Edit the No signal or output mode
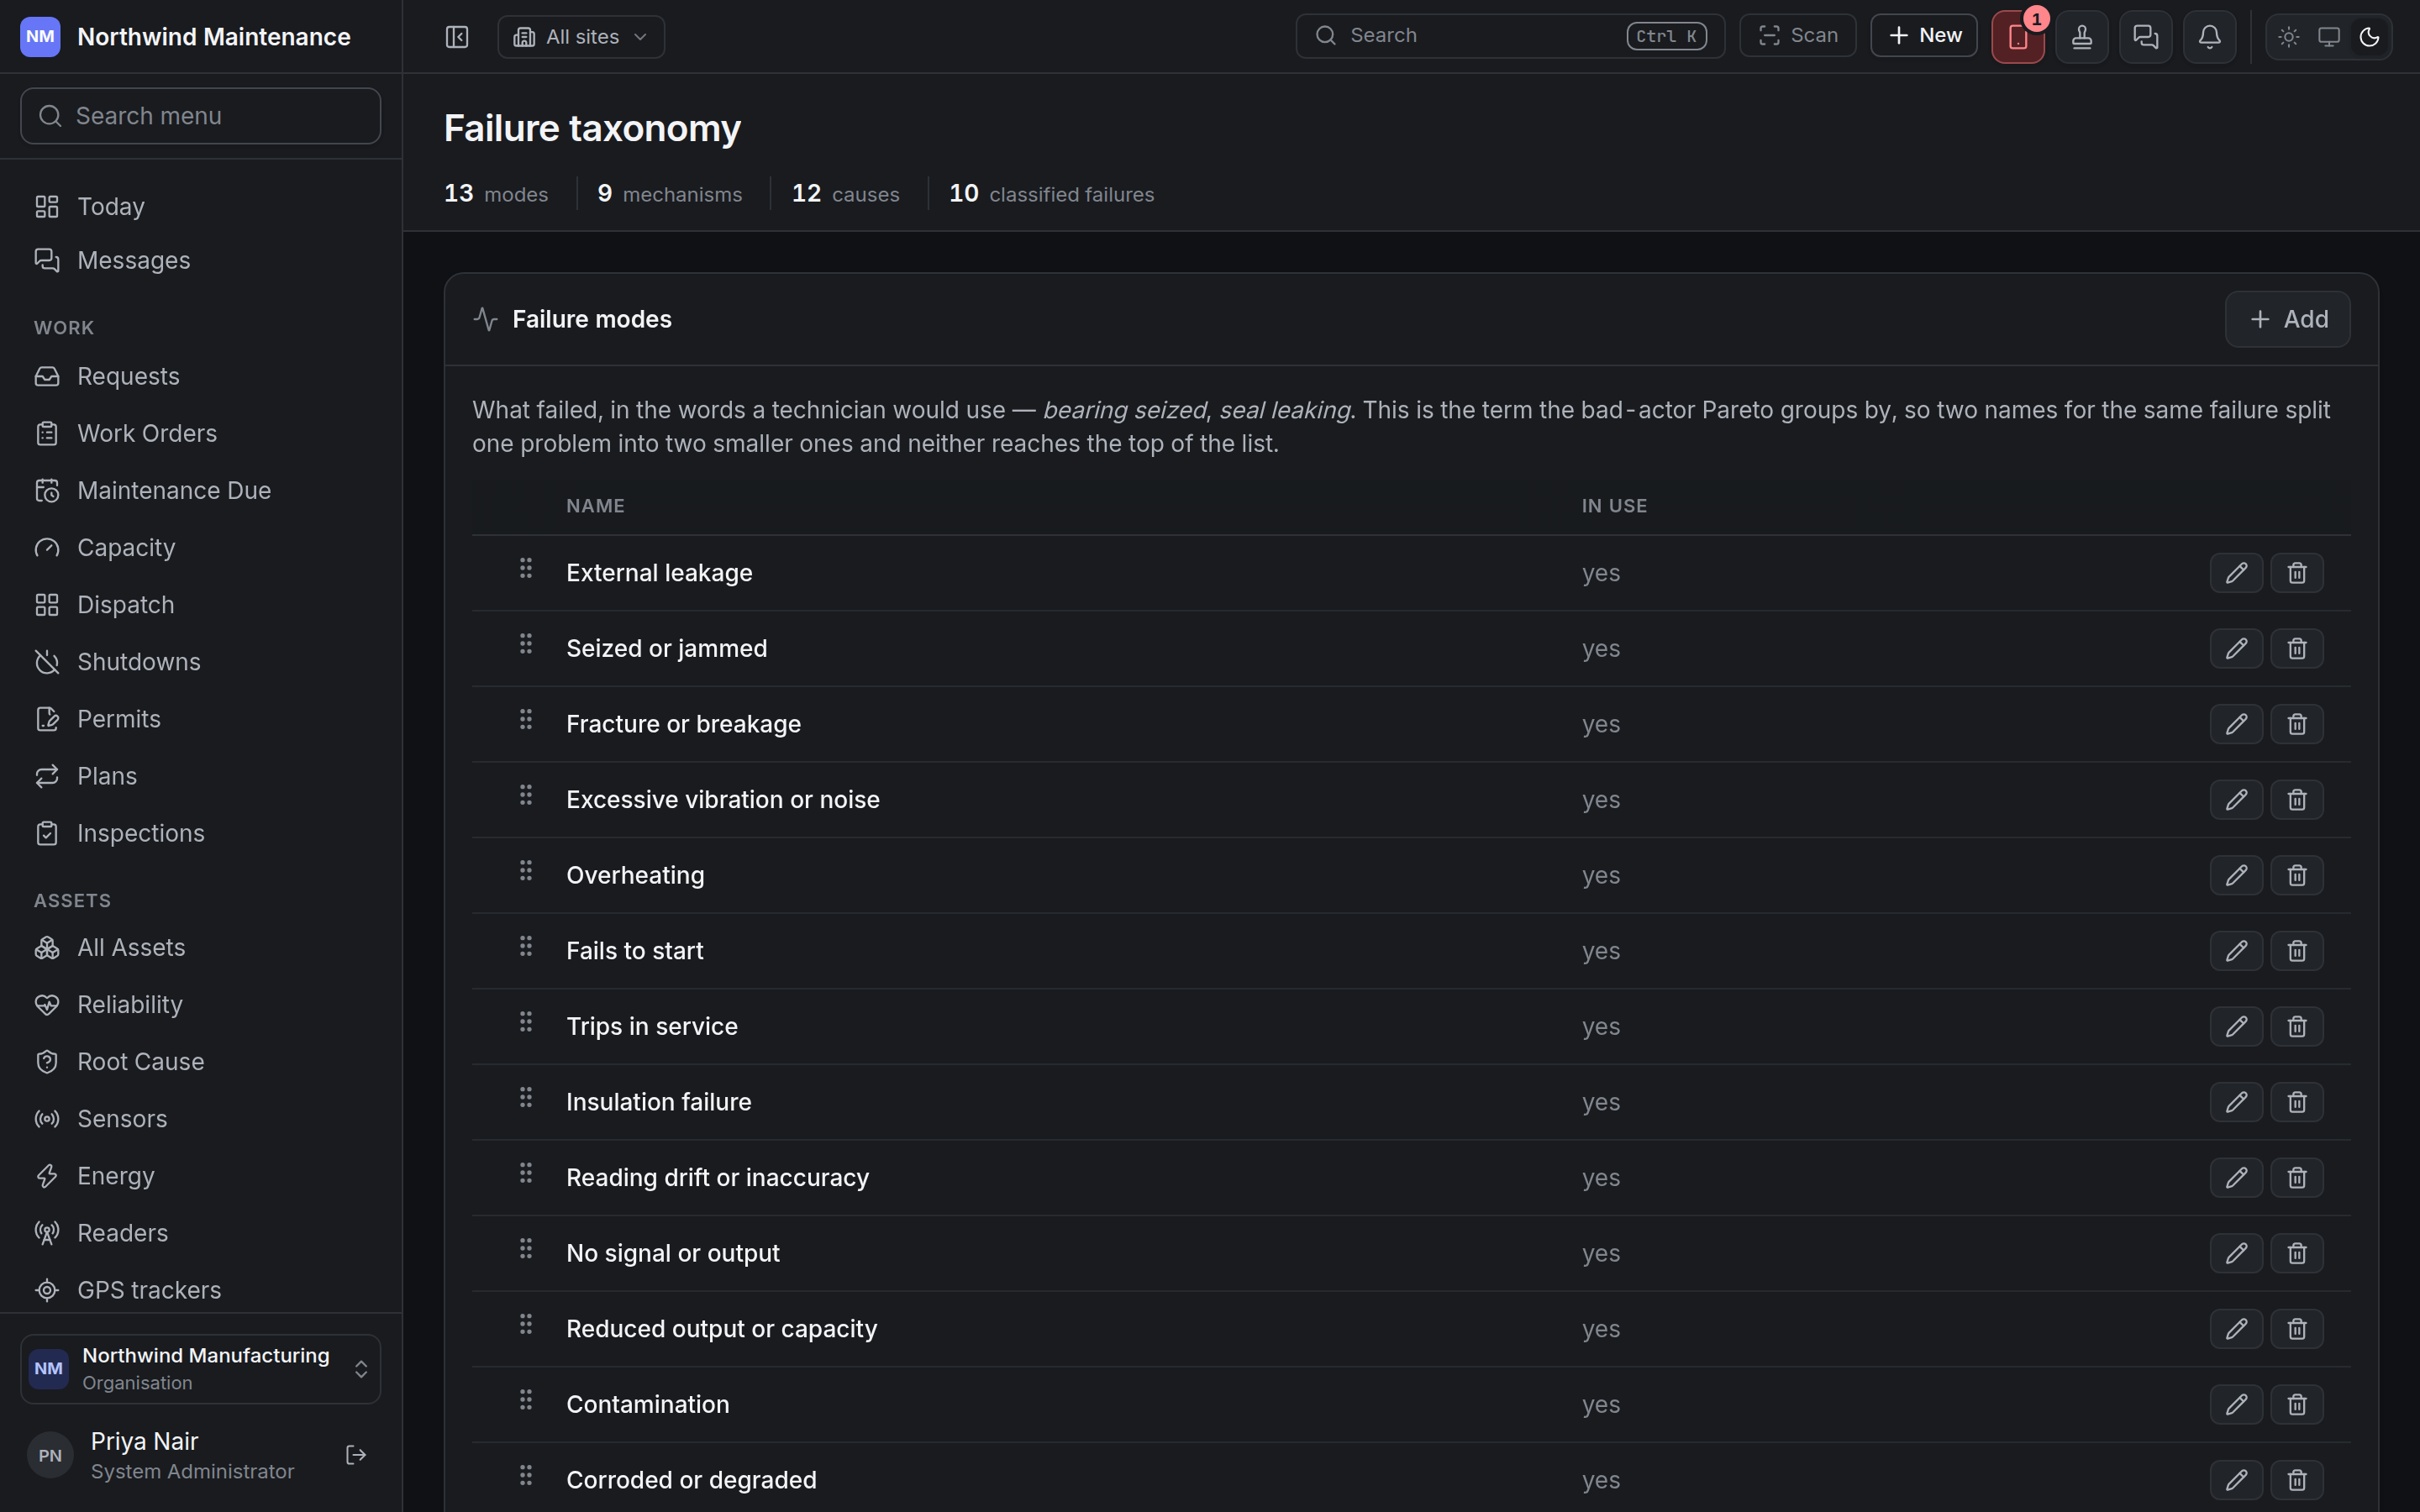The width and height of the screenshot is (2420, 1512). pos(2237,1253)
